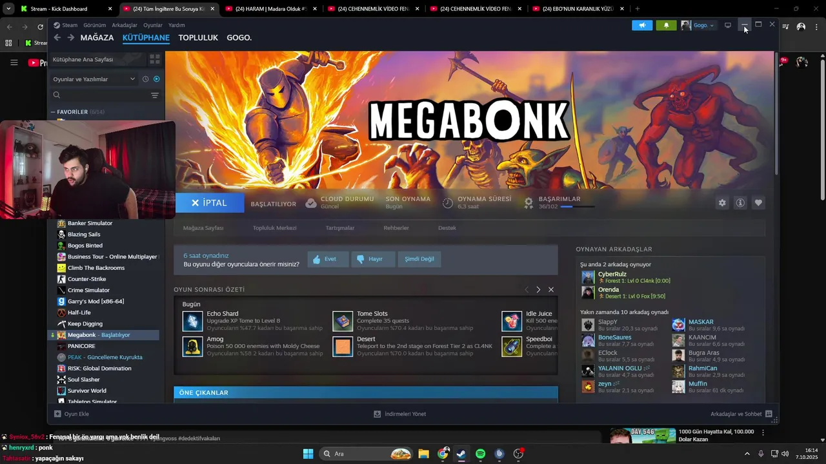Open the Speedboi achievement icon
This screenshot has width=826, height=464.
tap(512, 347)
